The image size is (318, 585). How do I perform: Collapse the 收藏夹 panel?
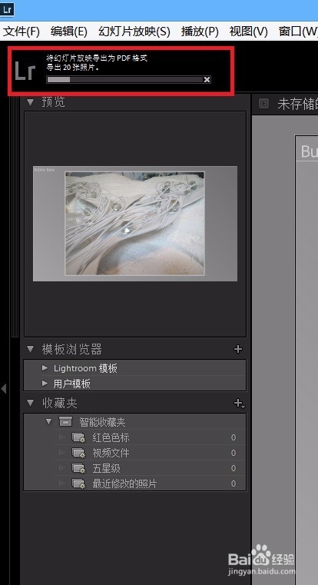click(x=30, y=403)
